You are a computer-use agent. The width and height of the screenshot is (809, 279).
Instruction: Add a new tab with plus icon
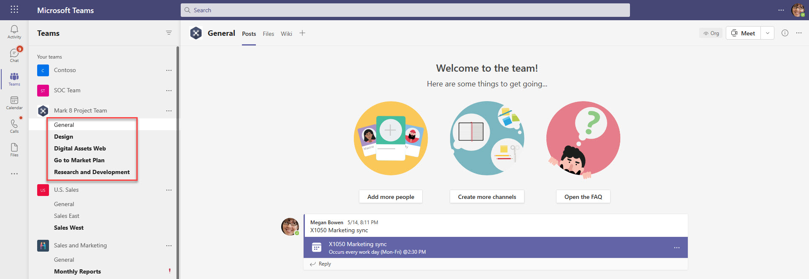click(302, 33)
